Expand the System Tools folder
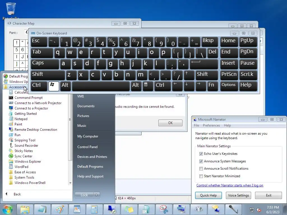287x215 pixels. [x=24, y=177]
